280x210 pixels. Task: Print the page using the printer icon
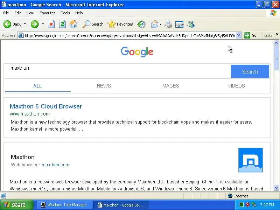168,24
